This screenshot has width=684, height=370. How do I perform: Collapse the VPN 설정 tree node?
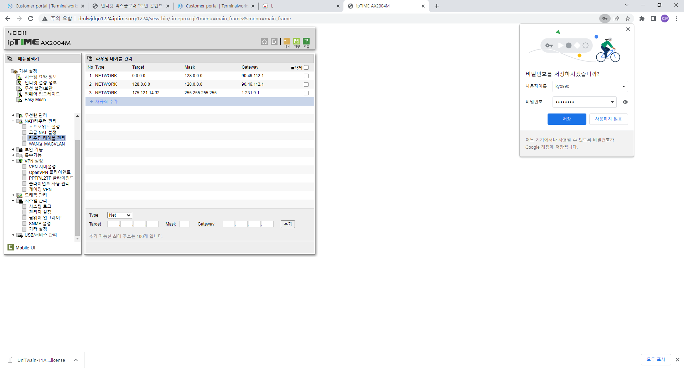pos(13,161)
